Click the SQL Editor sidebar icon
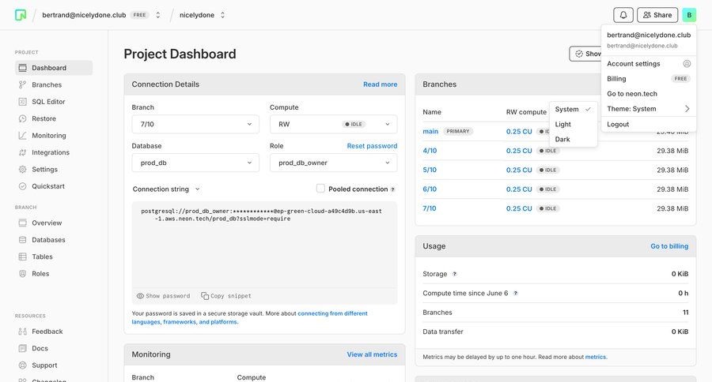712x382 pixels. (23, 102)
